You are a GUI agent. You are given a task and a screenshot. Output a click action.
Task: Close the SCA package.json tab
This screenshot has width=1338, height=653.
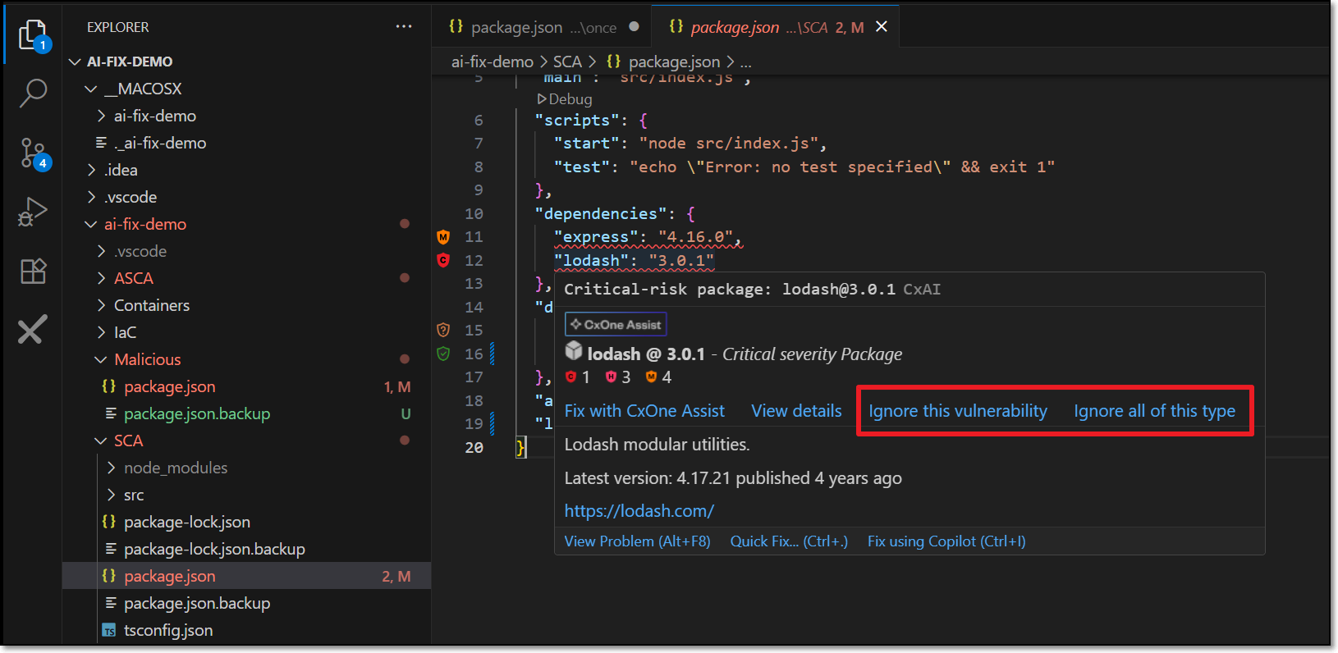point(882,27)
